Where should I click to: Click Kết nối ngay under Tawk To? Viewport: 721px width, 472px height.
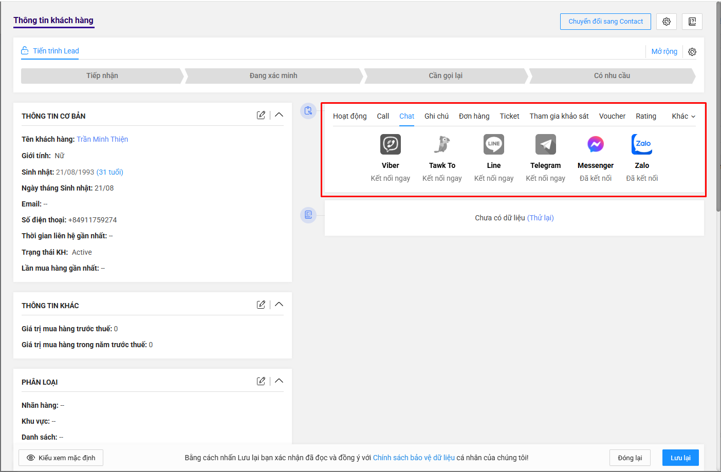442,178
